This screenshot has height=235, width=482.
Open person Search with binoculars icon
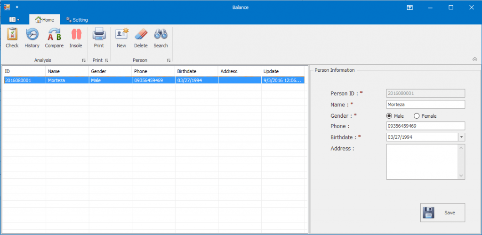coord(161,38)
